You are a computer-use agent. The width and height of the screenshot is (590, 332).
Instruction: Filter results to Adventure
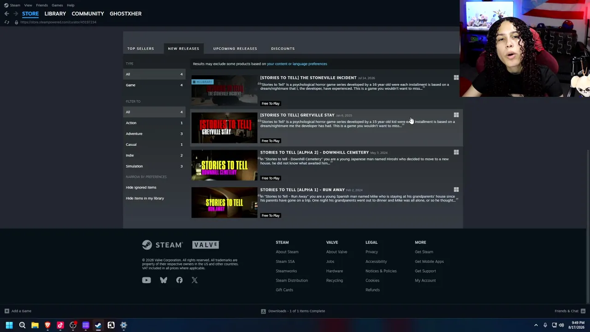154,134
